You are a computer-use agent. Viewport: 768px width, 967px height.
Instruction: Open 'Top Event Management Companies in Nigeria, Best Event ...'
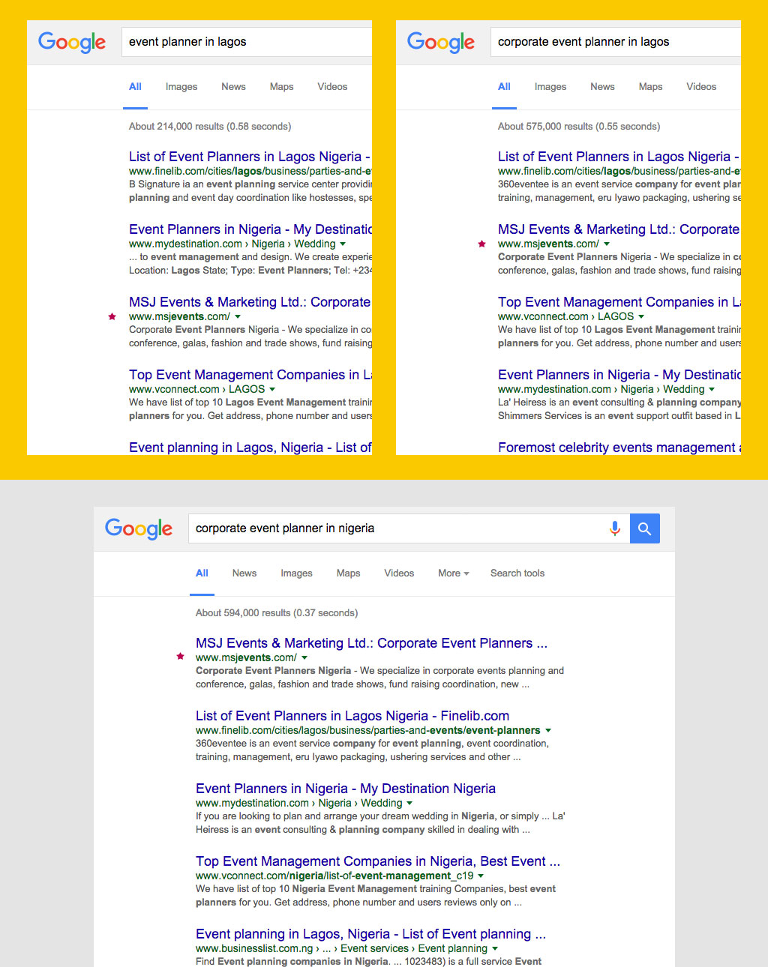click(378, 861)
